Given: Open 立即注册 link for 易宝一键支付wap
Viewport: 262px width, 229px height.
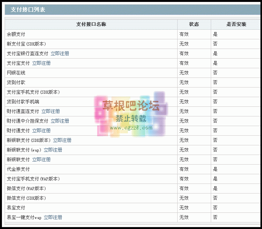Looking at the screenshot, I should tap(53, 217).
